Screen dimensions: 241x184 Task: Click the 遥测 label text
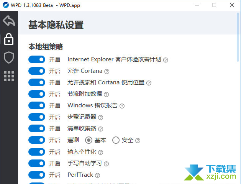pyautogui.click(x=73, y=140)
